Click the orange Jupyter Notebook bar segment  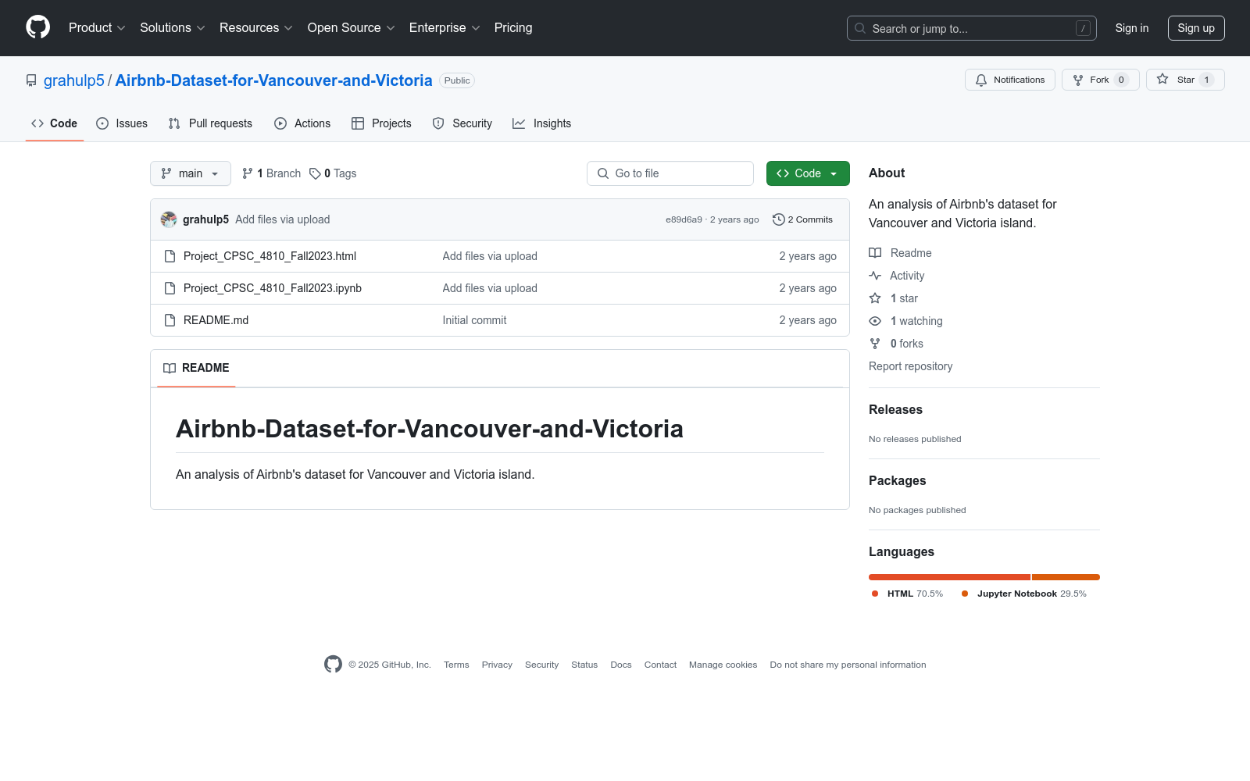(1066, 577)
